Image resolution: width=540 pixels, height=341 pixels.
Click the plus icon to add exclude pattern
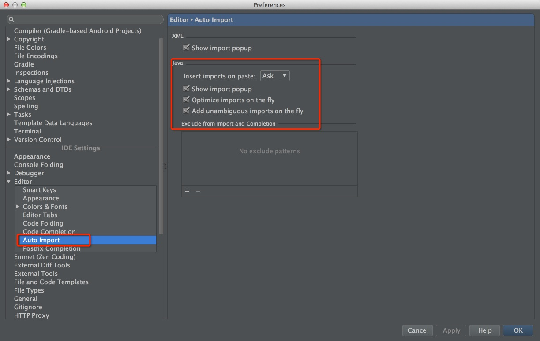pyautogui.click(x=187, y=191)
